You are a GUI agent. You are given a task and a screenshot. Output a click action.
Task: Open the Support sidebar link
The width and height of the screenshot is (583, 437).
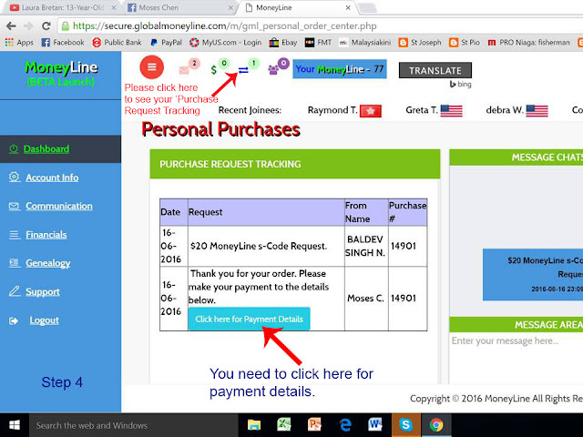43,291
